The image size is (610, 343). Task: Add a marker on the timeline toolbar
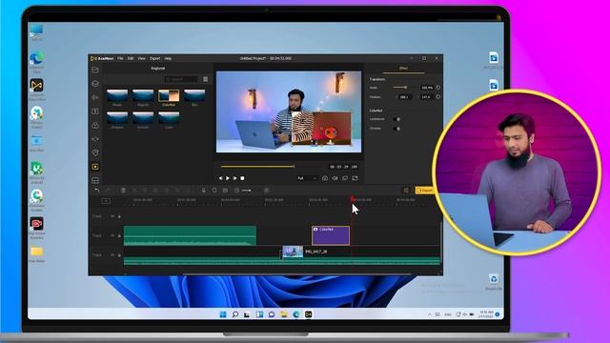tap(214, 191)
